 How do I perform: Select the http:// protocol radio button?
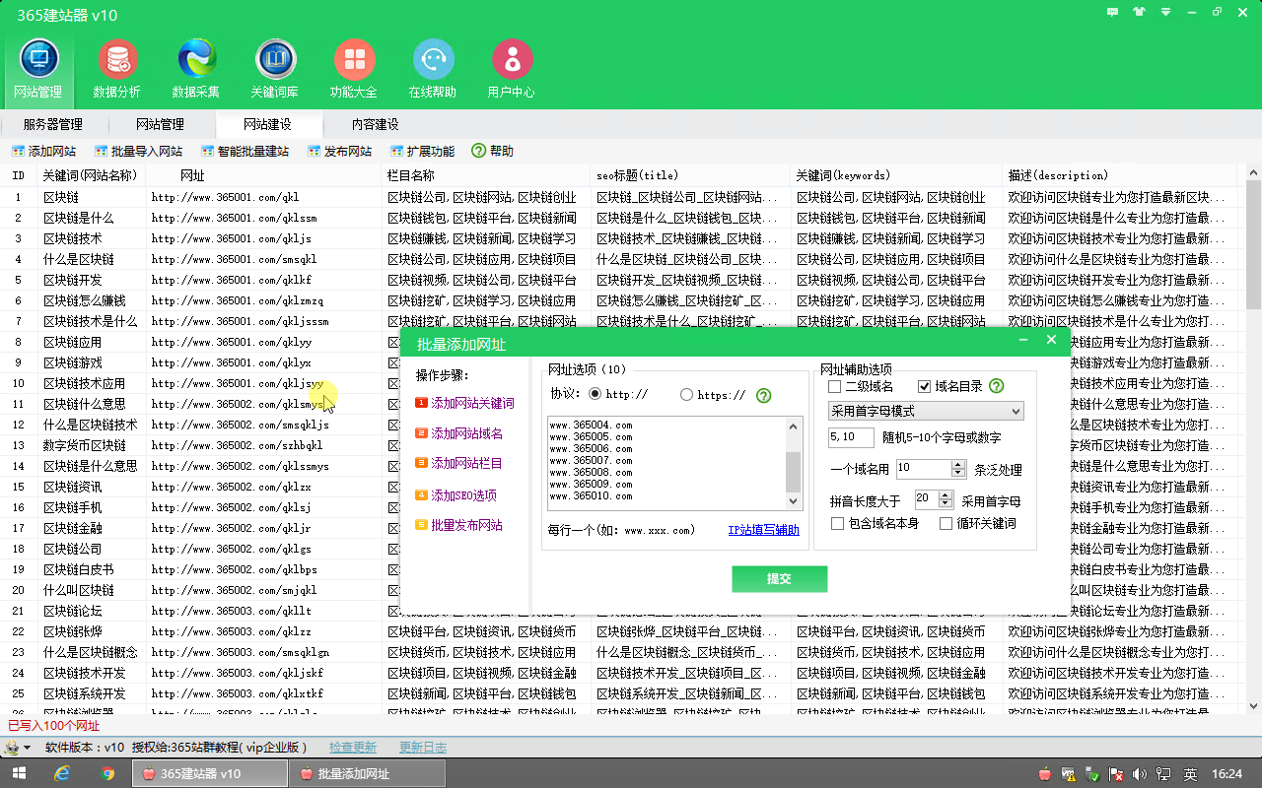click(595, 394)
